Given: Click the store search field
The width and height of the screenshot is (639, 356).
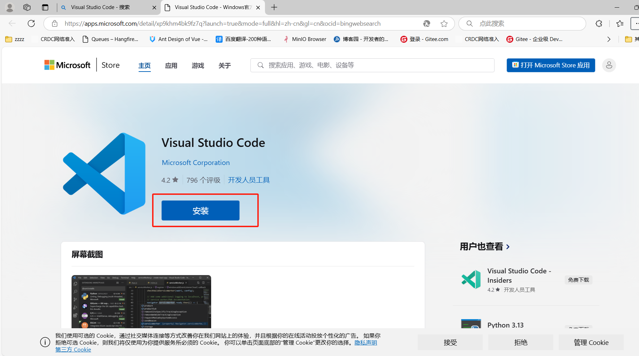Looking at the screenshot, I should (x=372, y=65).
